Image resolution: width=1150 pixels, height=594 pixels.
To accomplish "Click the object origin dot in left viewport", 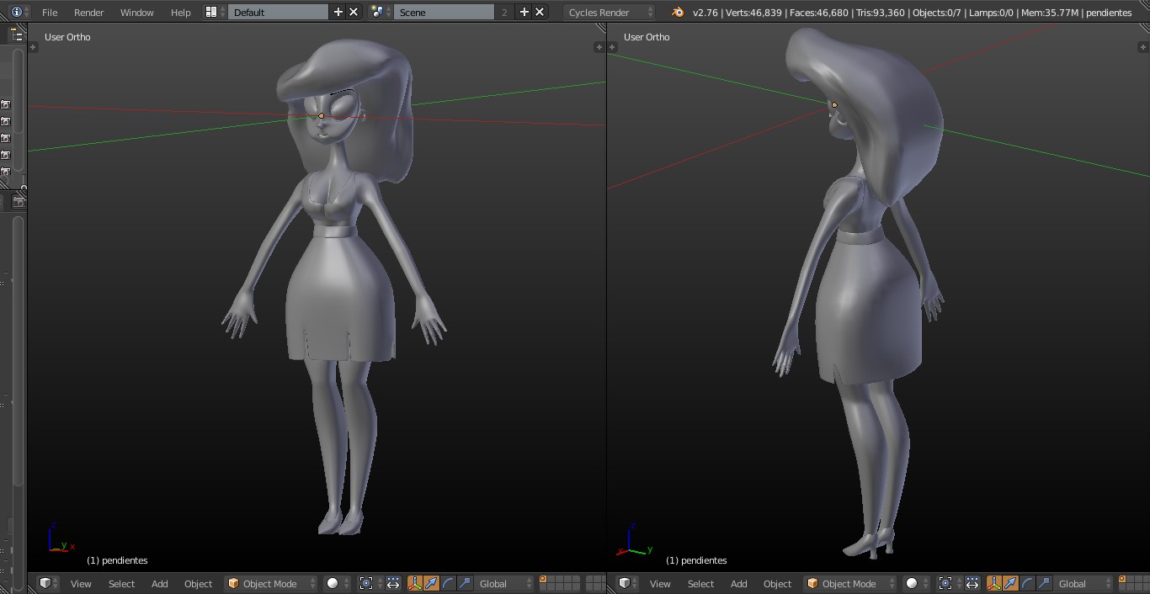I will pyautogui.click(x=322, y=116).
